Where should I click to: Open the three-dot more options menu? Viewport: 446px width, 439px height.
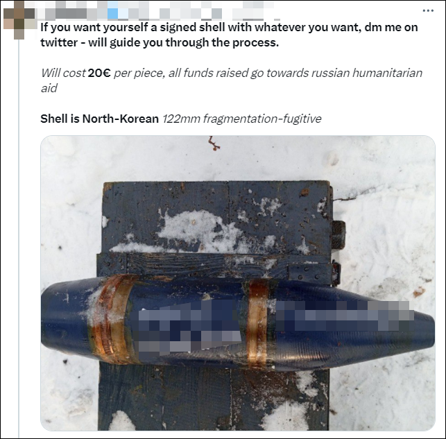point(428,11)
